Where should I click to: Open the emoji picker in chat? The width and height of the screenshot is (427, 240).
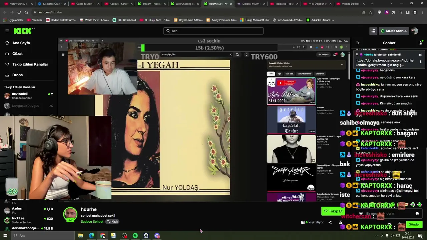(417, 214)
